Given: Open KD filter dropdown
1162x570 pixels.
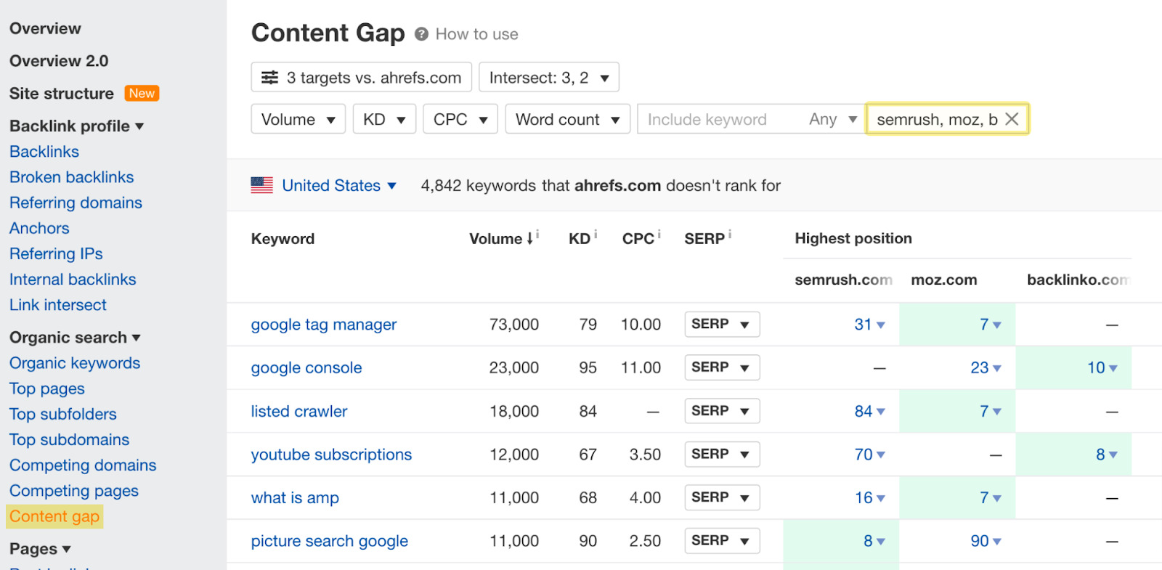Looking at the screenshot, I should point(384,119).
